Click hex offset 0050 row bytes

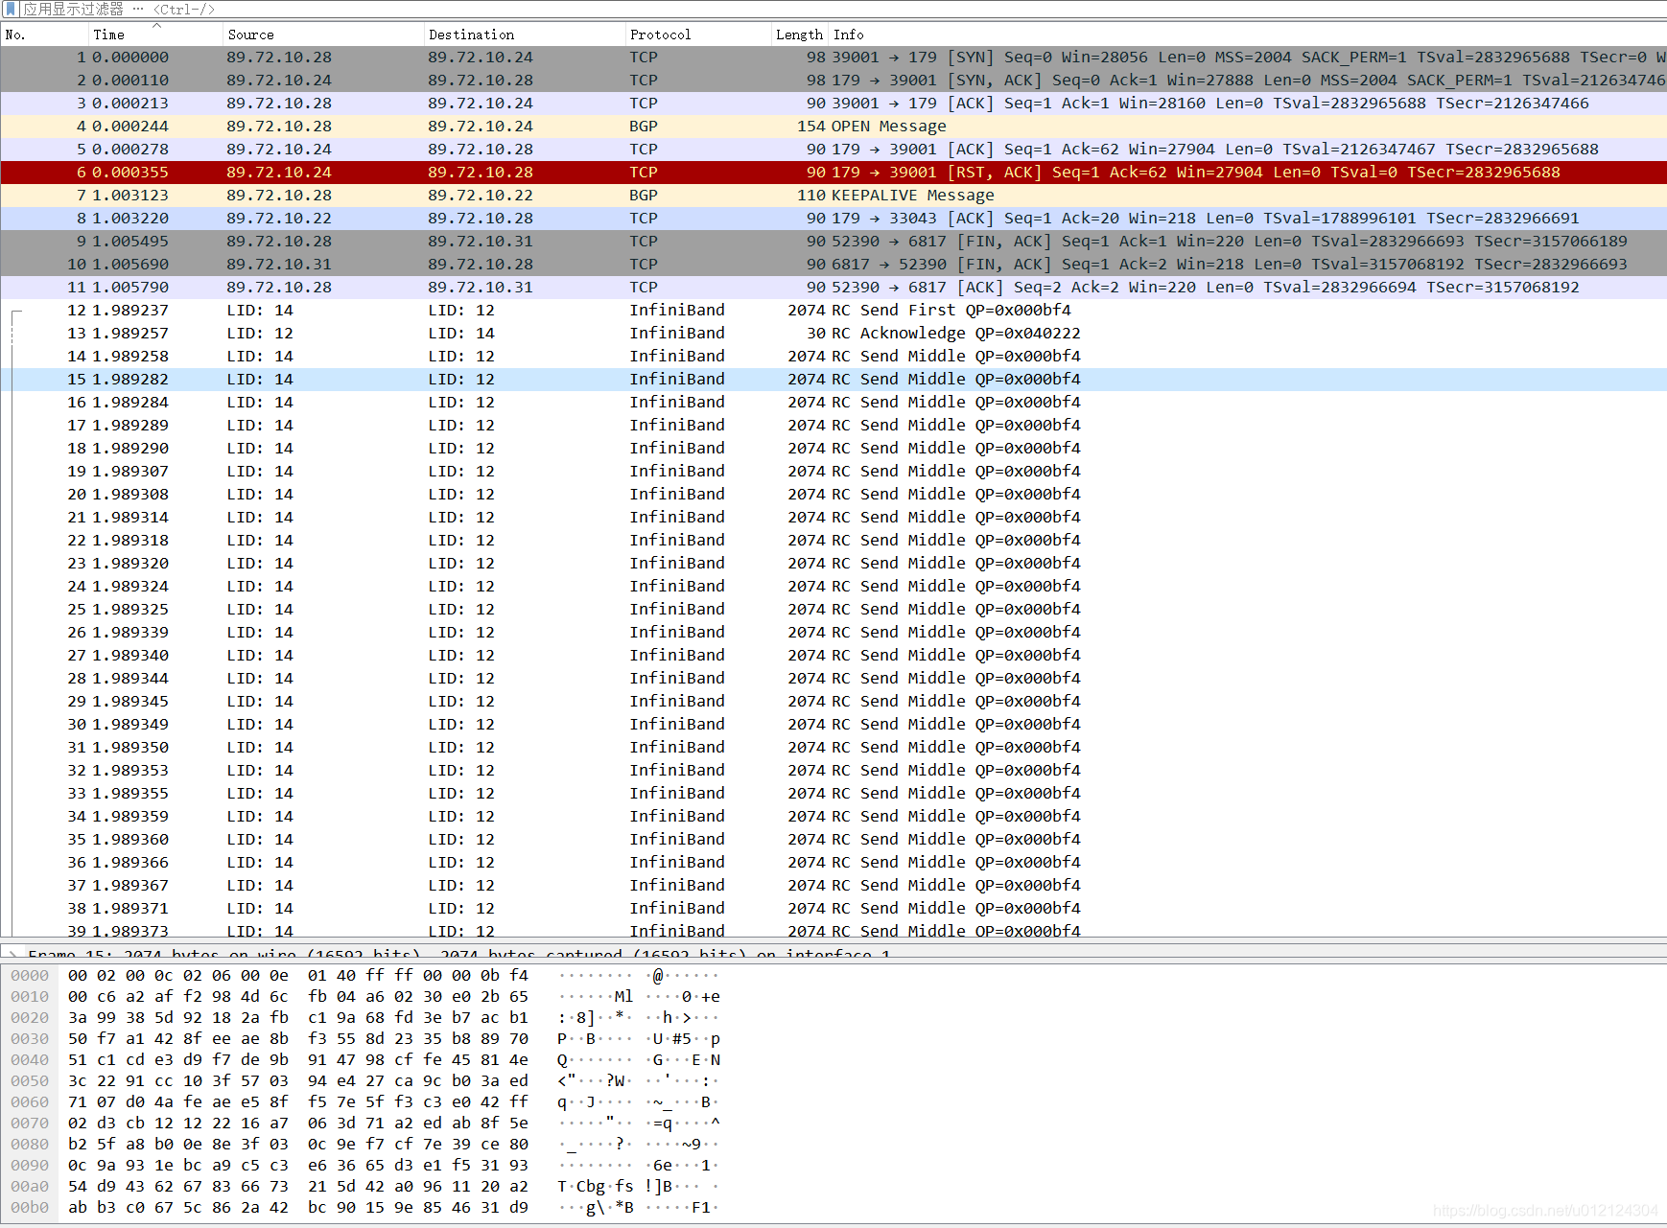298,1081
